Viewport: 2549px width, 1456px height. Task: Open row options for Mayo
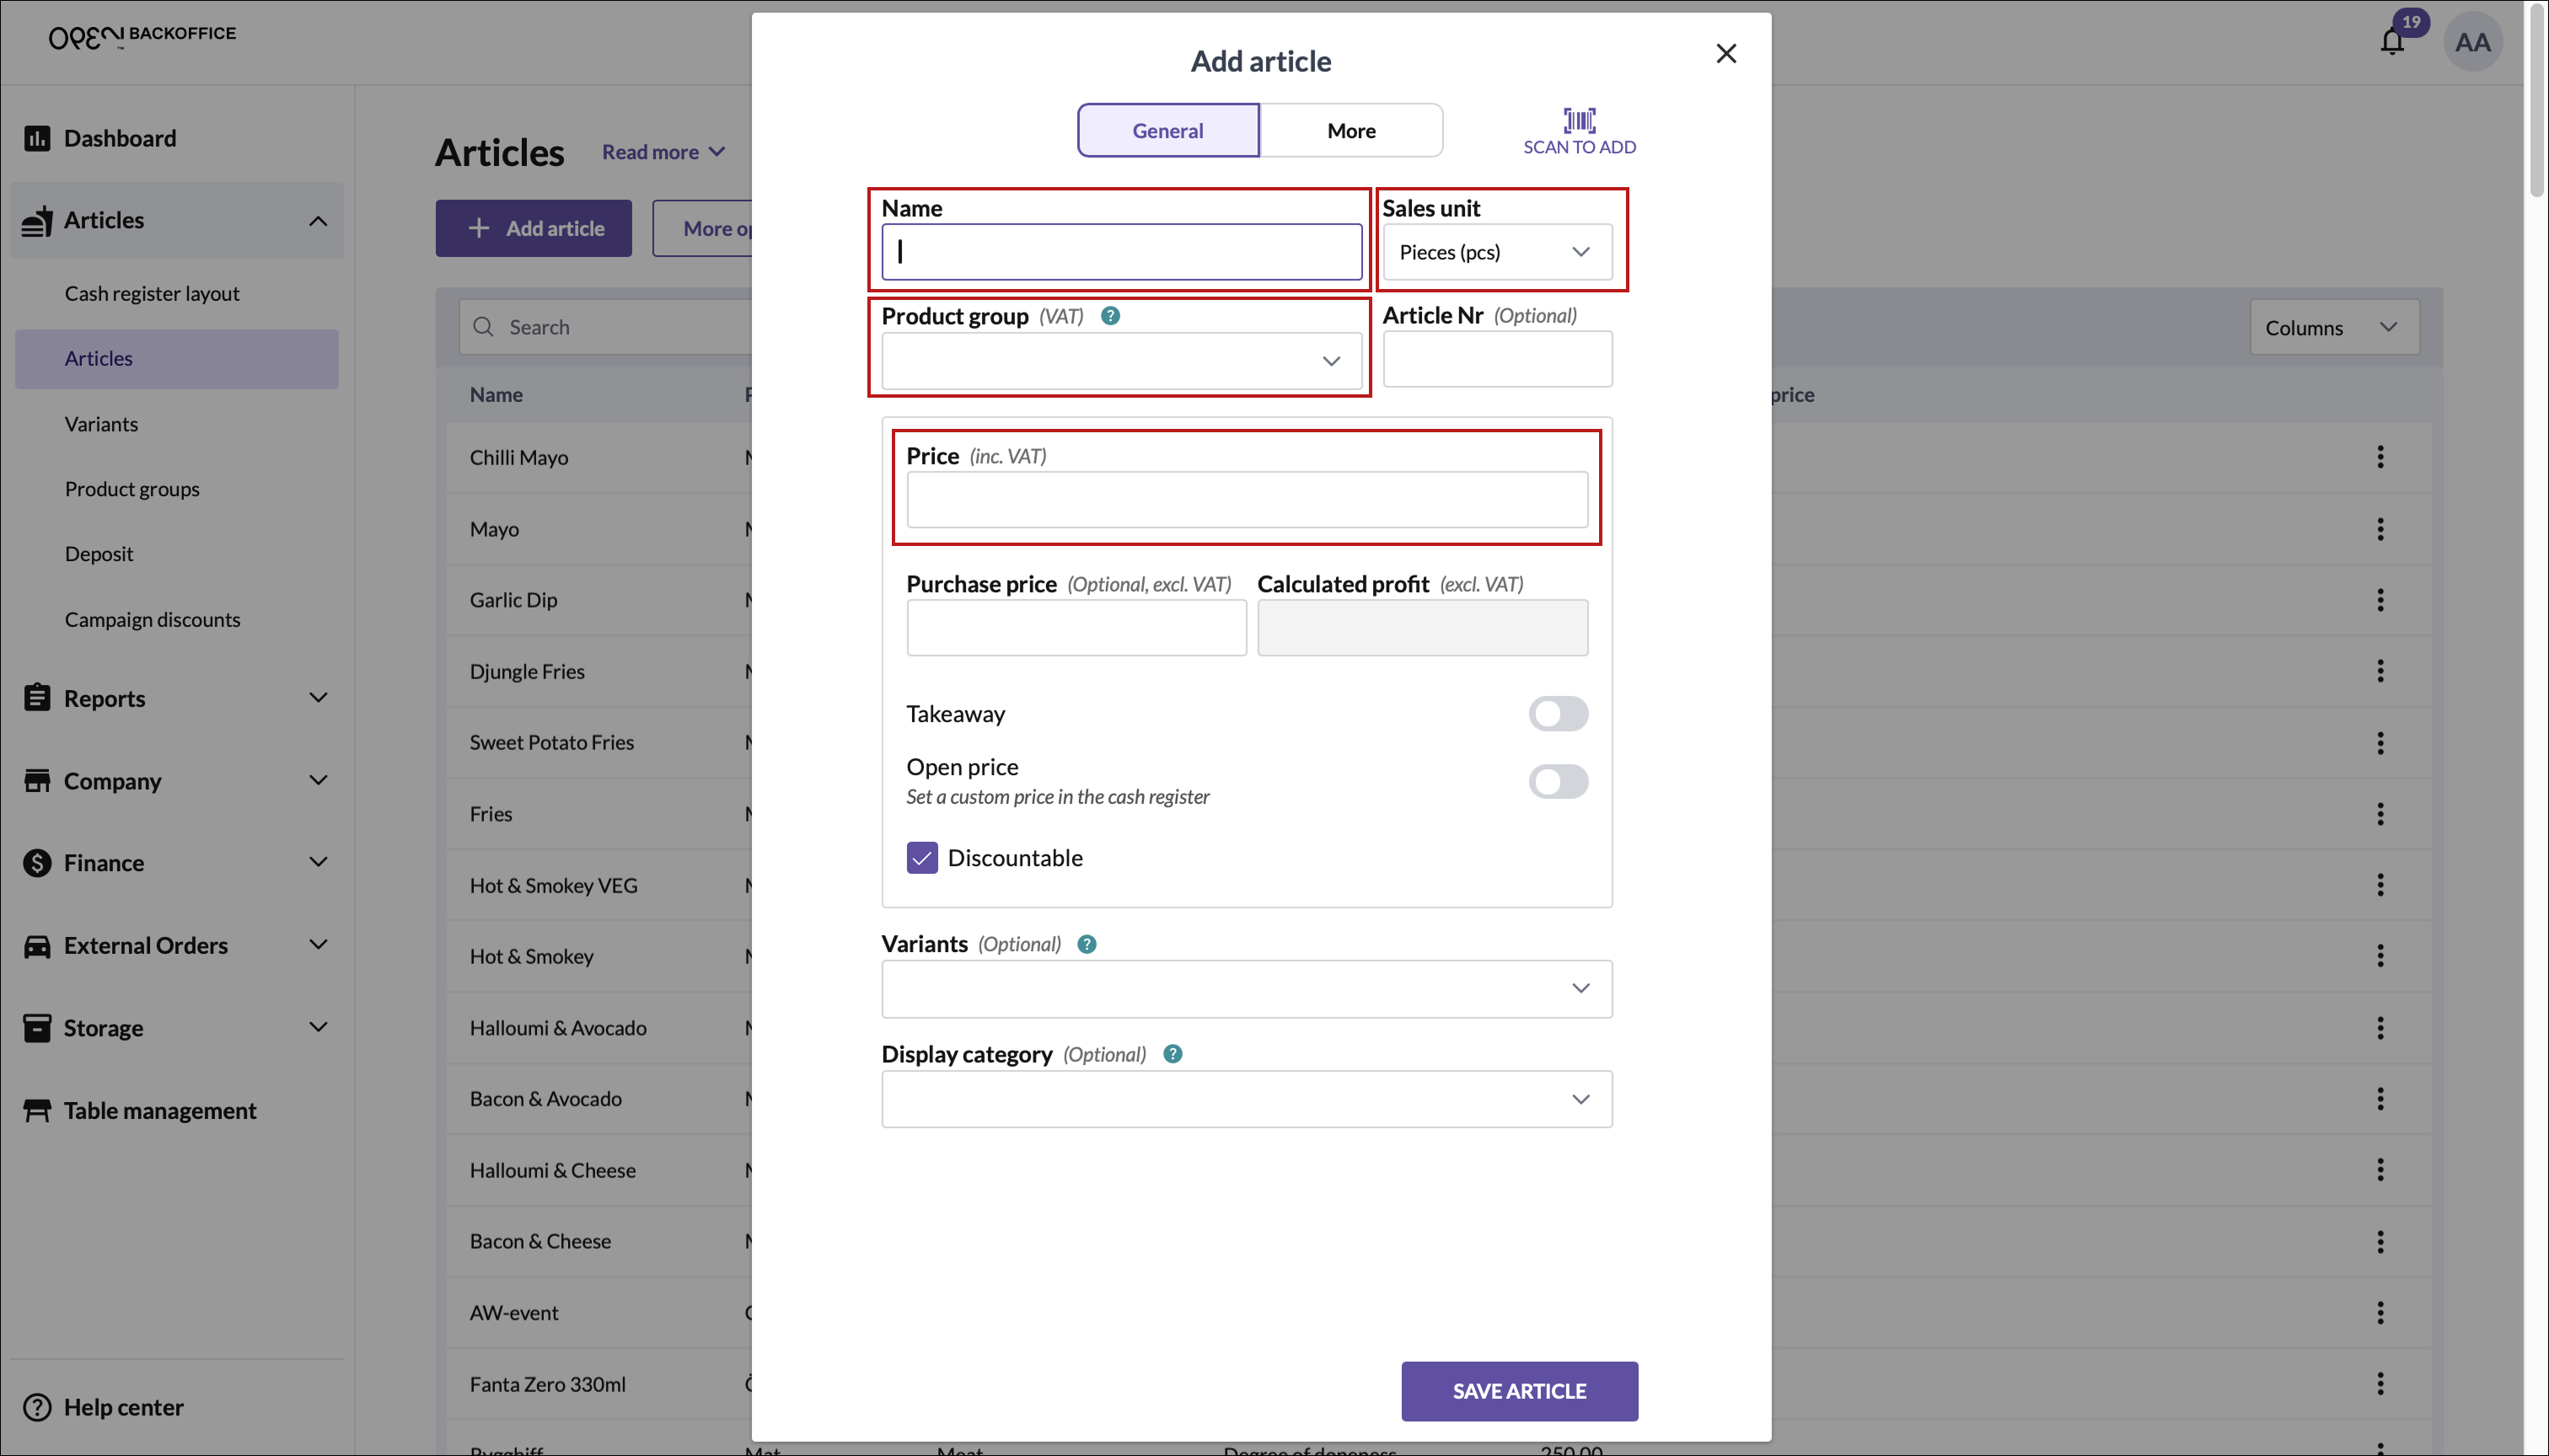coord(2380,529)
